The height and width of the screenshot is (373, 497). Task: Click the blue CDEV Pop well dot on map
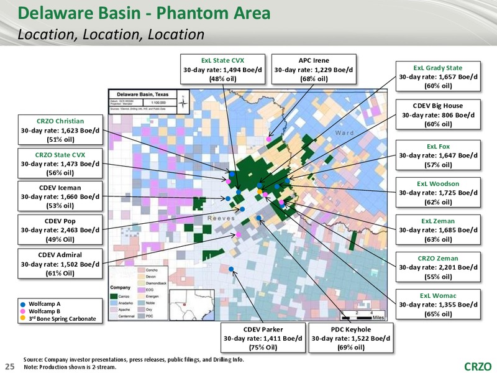pos(242,209)
